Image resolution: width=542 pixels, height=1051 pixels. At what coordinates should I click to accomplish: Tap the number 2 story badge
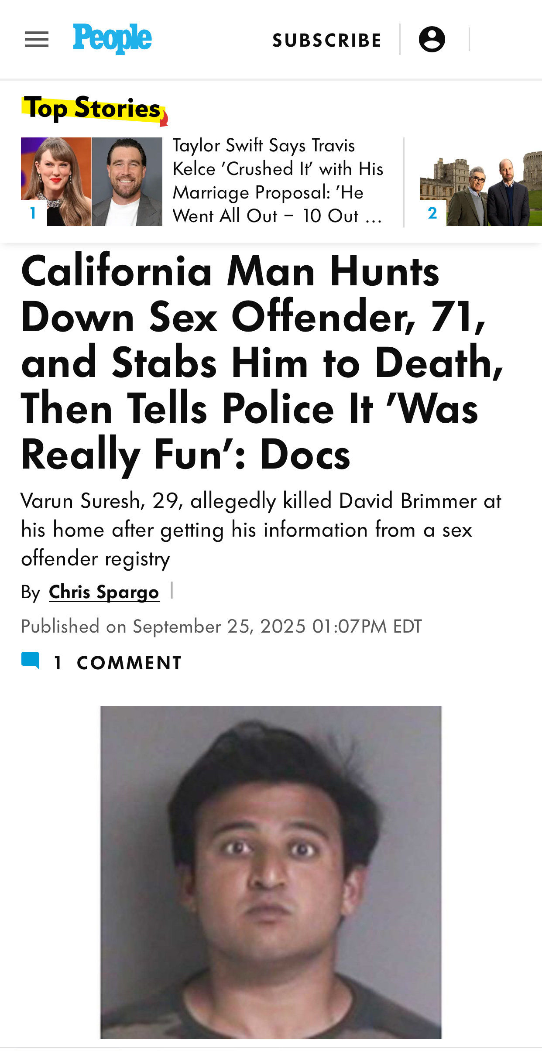pyautogui.click(x=432, y=213)
